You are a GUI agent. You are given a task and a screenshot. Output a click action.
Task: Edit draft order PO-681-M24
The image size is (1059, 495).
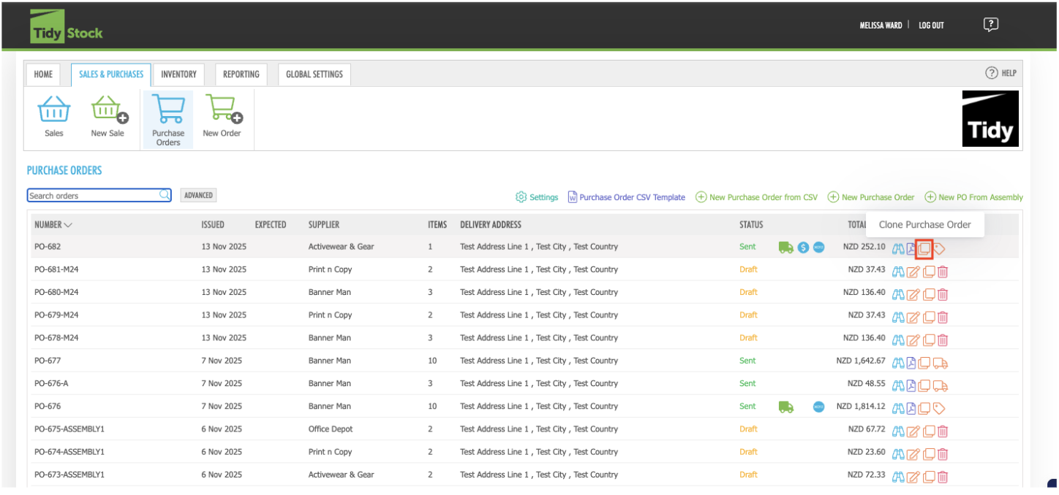(913, 272)
